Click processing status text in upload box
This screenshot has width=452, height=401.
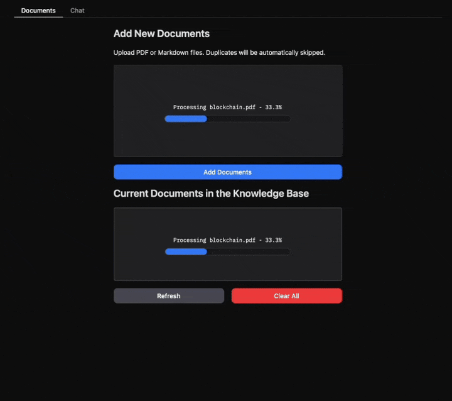[x=227, y=107]
